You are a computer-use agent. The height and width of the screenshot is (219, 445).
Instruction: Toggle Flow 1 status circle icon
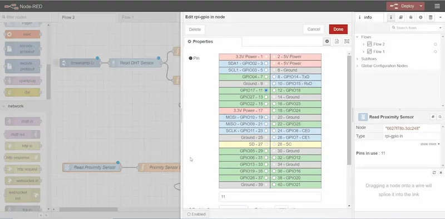tap(436, 52)
